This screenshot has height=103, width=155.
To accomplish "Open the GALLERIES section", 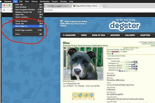I will (x=130, y=35).
